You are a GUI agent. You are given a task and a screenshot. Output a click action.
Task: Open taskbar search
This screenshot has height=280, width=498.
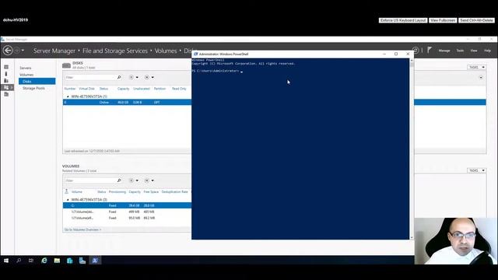pos(19,261)
